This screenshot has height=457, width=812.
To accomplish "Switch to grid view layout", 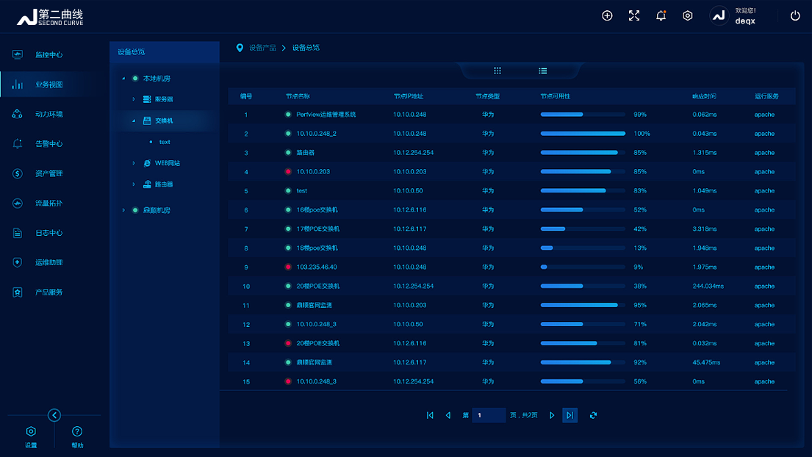I will click(497, 71).
